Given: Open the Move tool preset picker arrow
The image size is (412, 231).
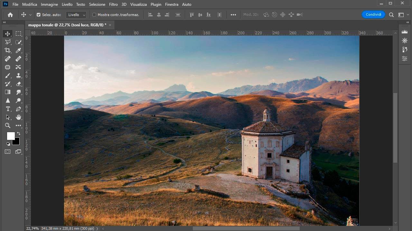Looking at the screenshot, I should 31,15.
